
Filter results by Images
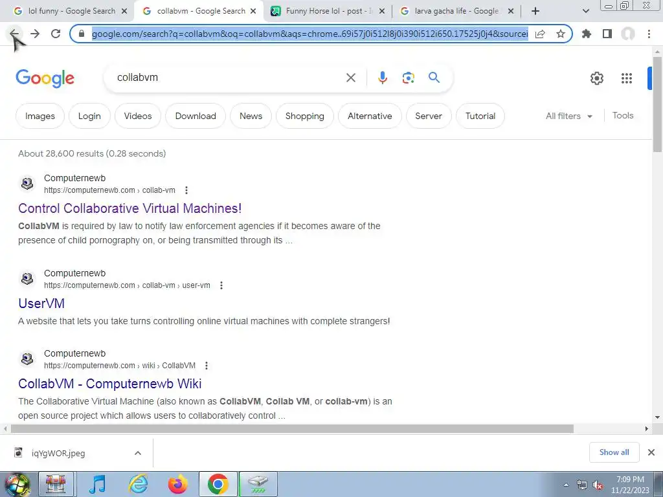pos(40,116)
